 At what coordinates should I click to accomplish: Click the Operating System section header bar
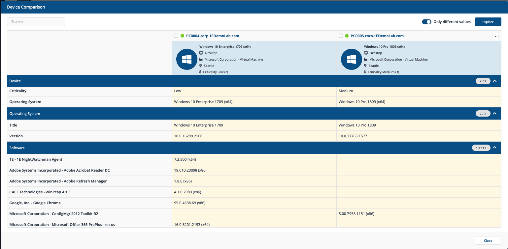(254, 114)
